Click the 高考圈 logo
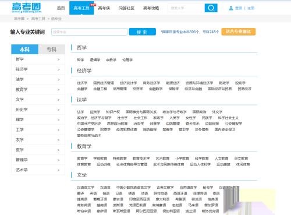This screenshot has width=291, height=215. [27, 8]
